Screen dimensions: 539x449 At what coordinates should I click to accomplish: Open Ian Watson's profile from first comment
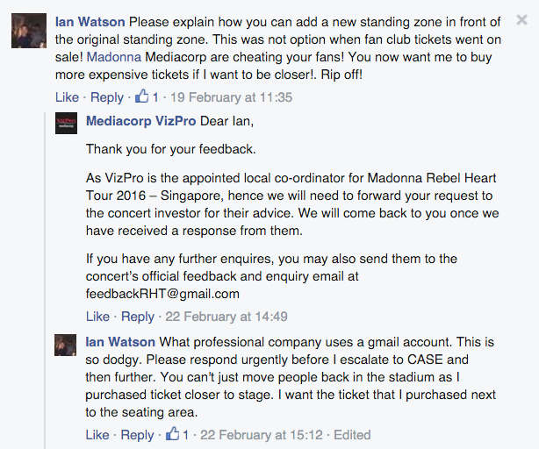coord(90,21)
